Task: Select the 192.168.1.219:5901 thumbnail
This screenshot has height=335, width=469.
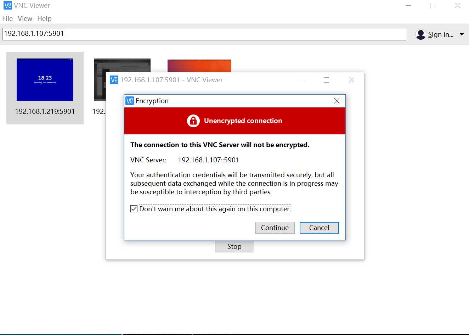Action: (45, 80)
